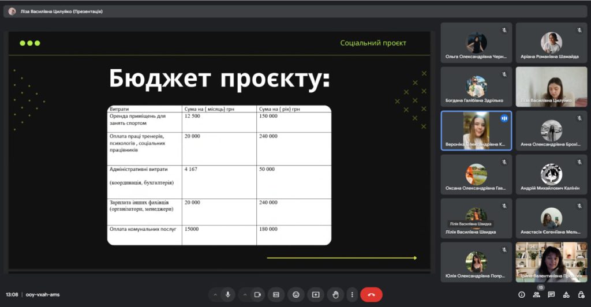591x307 pixels.
Task: Click Андрій Михайлович Калінін's participant tile
Action: 551,174
